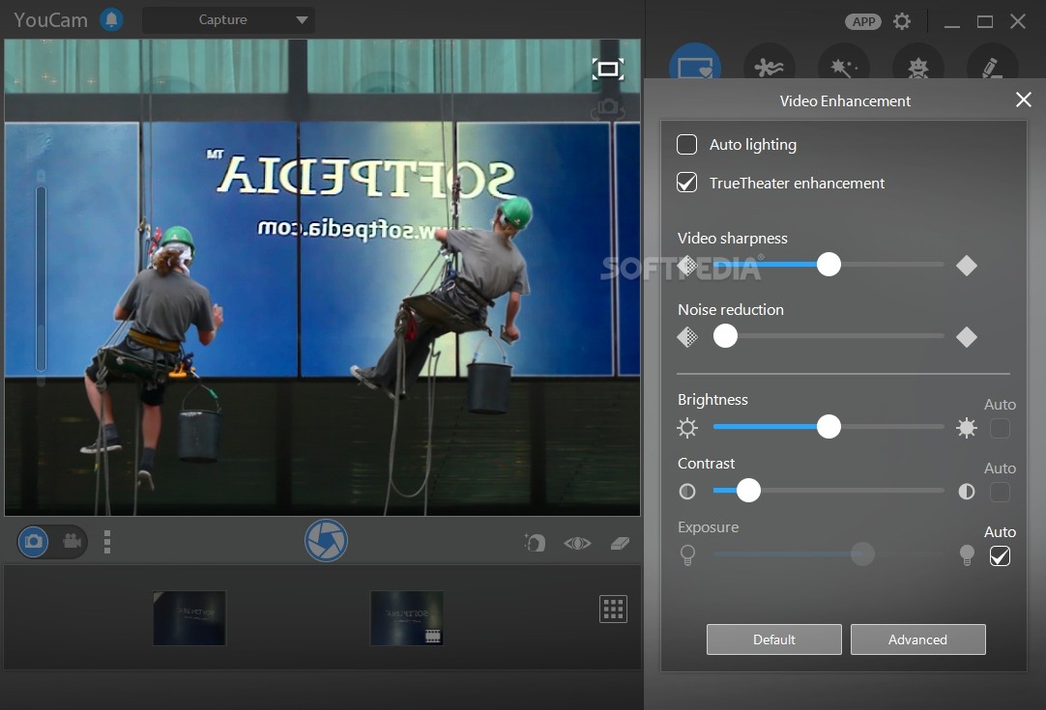Enable Brightness Auto checkbox
Screen dimensions: 1046x710
1000,428
